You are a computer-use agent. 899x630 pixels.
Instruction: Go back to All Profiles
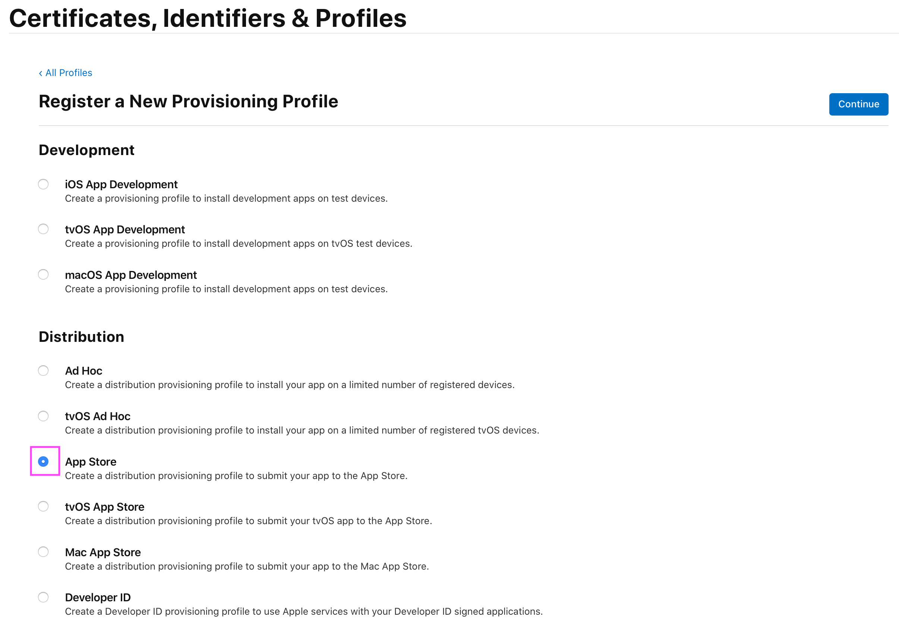pyautogui.click(x=69, y=73)
